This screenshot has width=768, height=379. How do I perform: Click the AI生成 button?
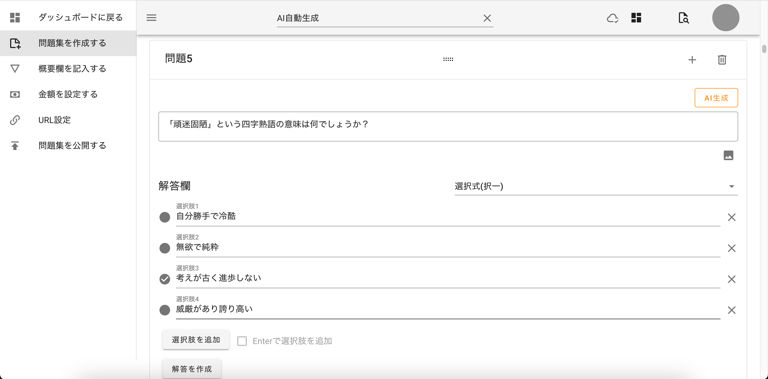click(716, 98)
